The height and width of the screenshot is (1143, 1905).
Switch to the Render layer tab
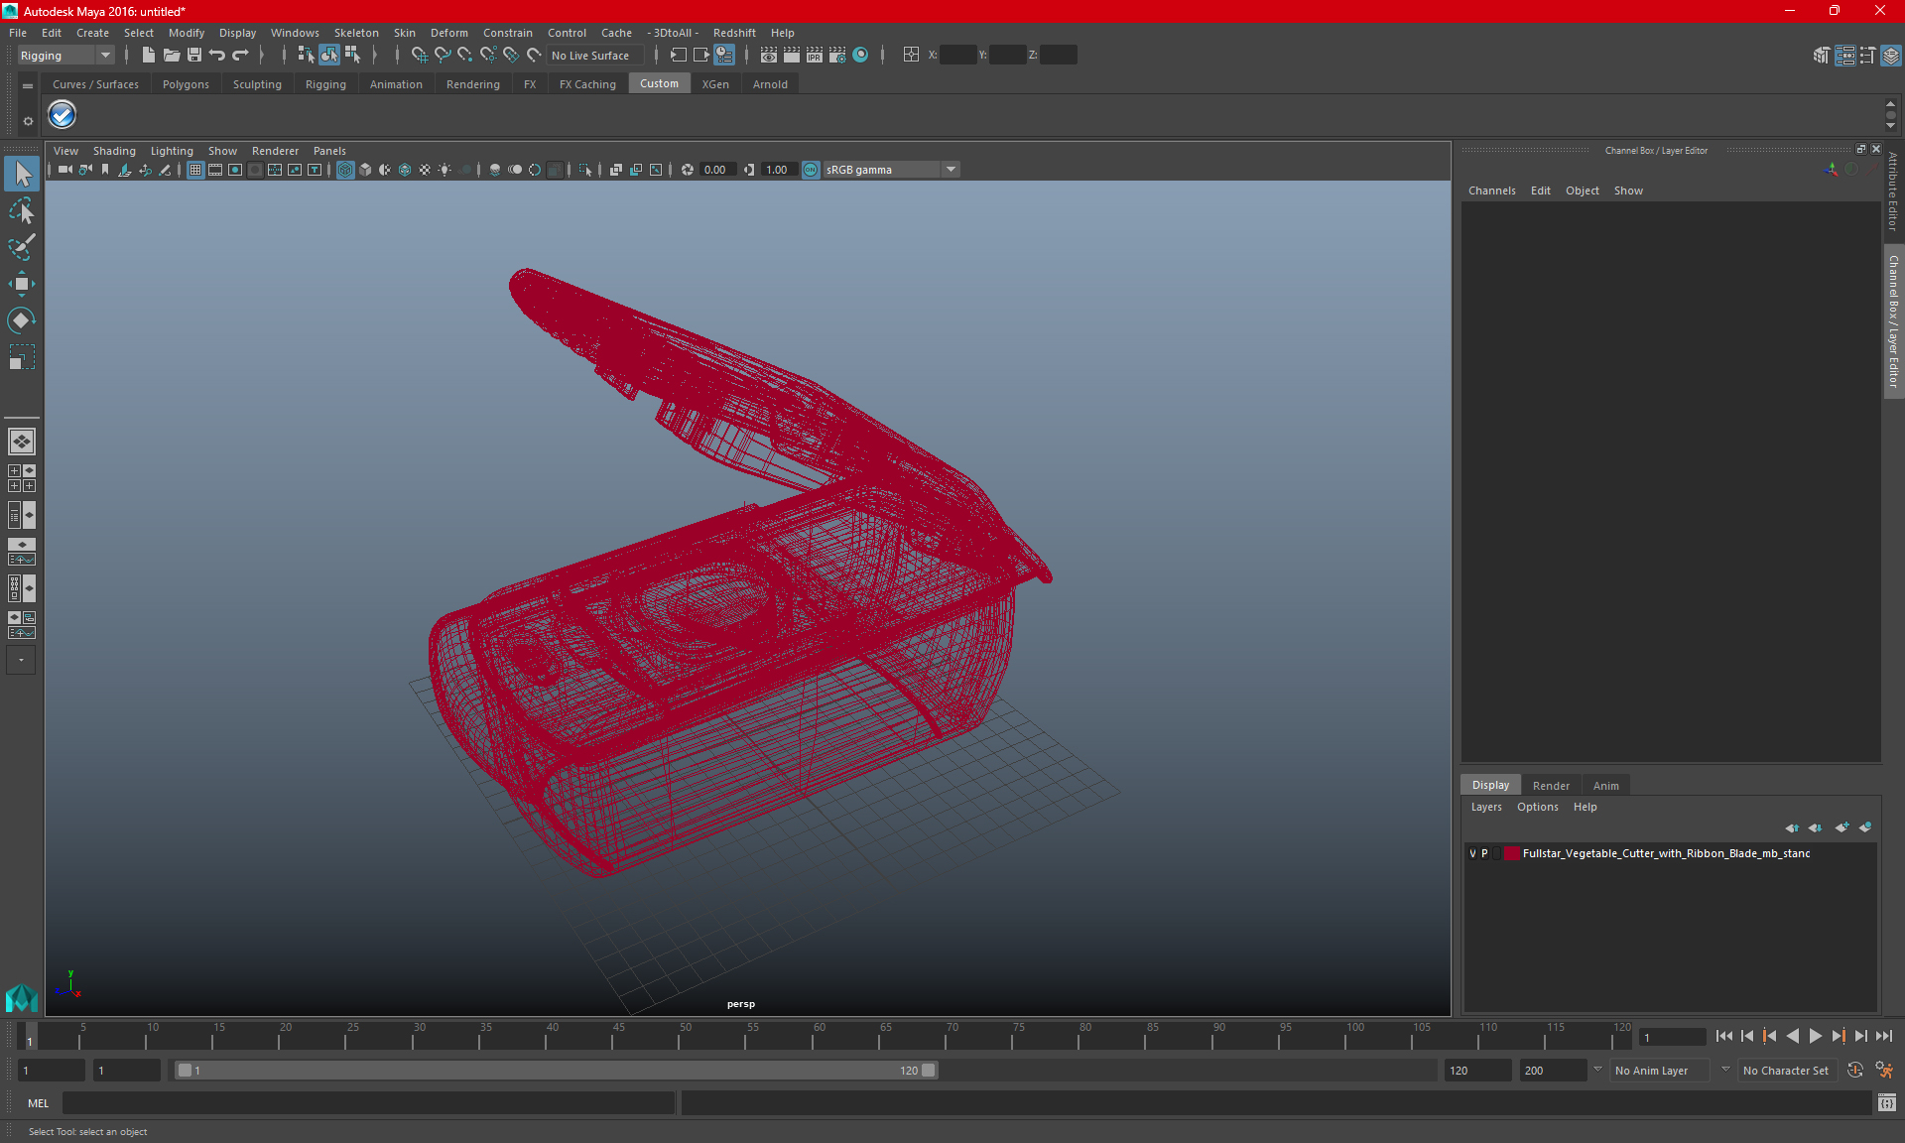coord(1551,785)
